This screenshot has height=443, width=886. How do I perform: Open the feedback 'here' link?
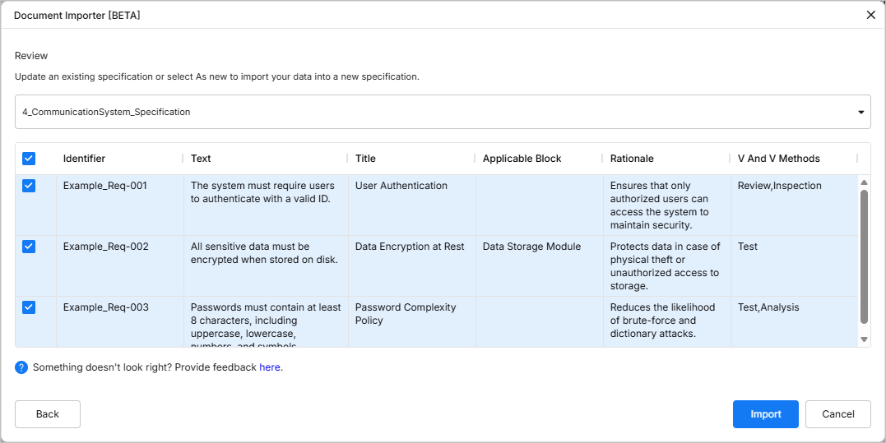pyautogui.click(x=270, y=367)
